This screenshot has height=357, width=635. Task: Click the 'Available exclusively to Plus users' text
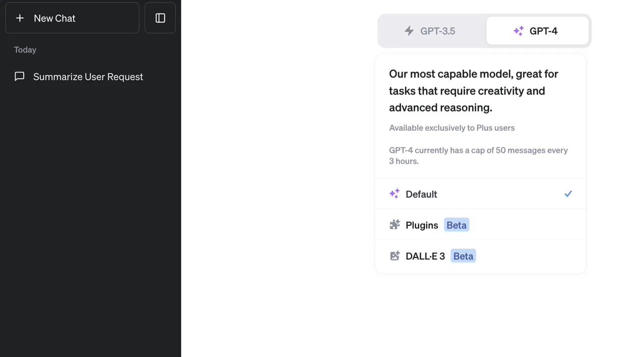(451, 128)
